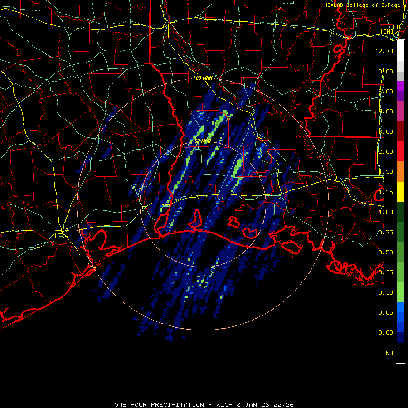Select the black swatch beside ND
Image resolution: width=408 pixels, height=408 pixels.
pyautogui.click(x=400, y=353)
